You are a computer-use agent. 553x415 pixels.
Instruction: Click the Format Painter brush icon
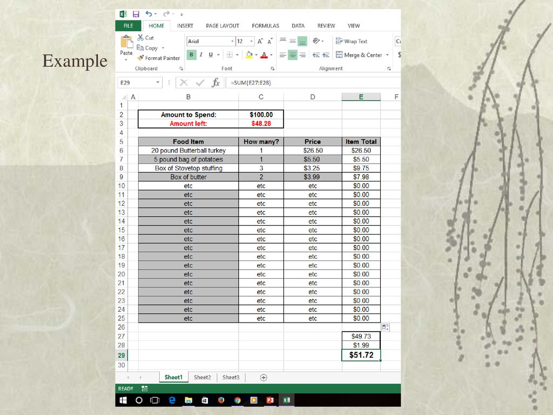pyautogui.click(x=141, y=58)
